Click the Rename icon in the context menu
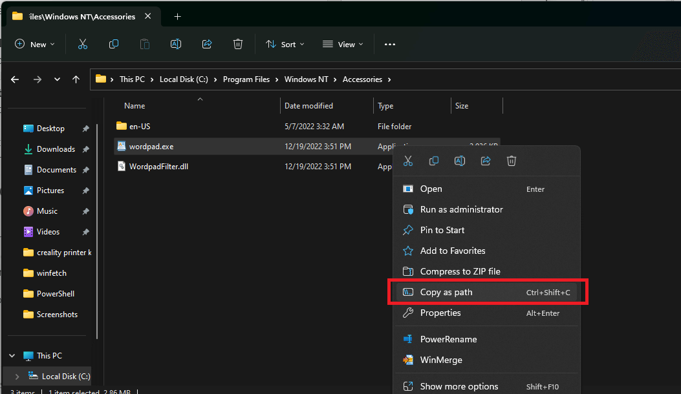The image size is (681, 394). pyautogui.click(x=460, y=161)
